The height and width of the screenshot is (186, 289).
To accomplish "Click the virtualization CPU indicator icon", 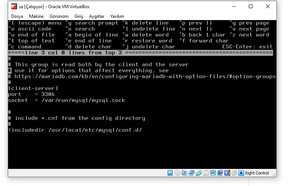I will (x=227, y=173).
